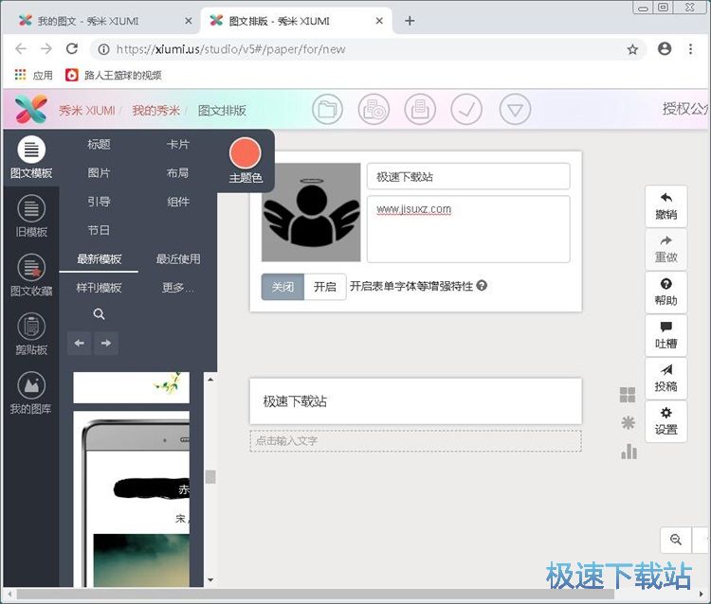Click the checkmark toolbar icon
Viewport: 711px width, 604px height.
466,109
